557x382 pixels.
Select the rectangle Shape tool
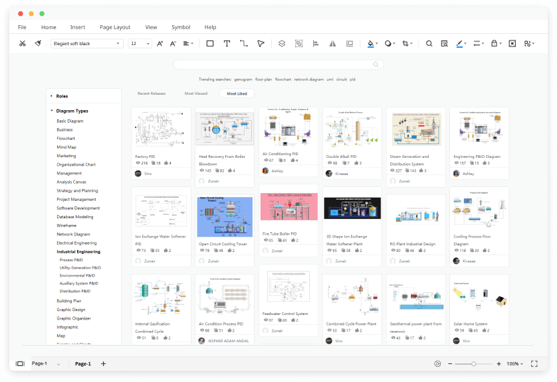[x=210, y=44]
